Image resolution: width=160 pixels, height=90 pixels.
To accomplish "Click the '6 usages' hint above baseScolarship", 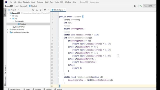I will point(67,32).
